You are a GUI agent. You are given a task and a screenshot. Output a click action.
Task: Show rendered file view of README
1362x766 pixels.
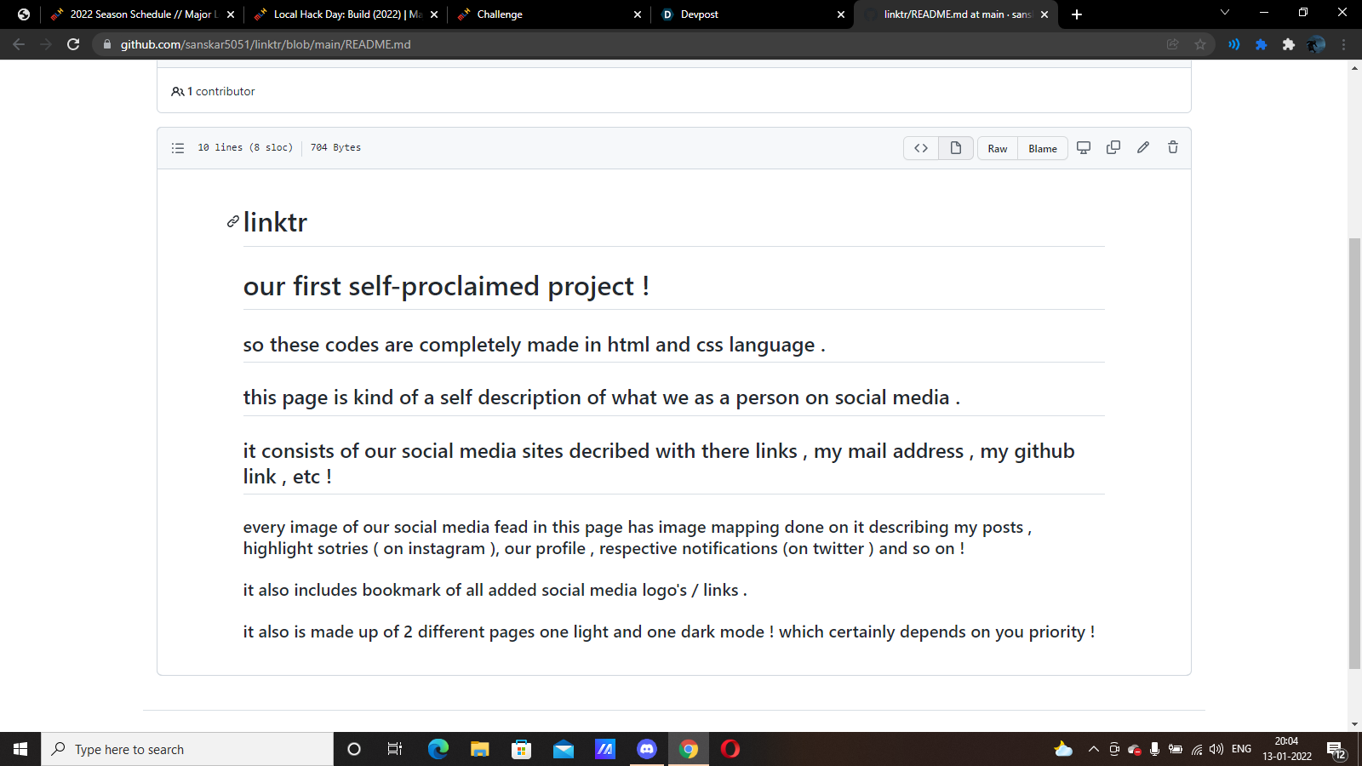pyautogui.click(x=956, y=148)
